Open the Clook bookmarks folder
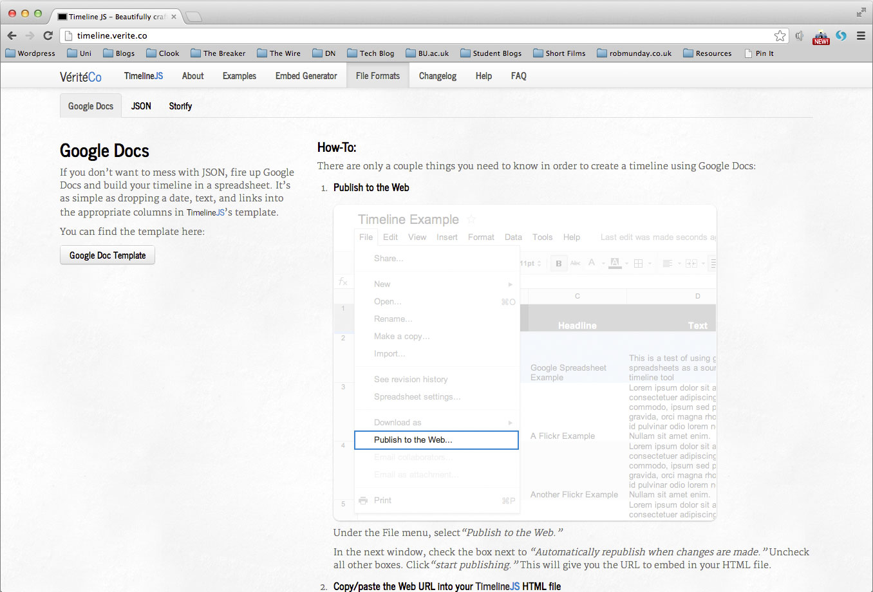The width and height of the screenshot is (873, 592). (x=163, y=53)
